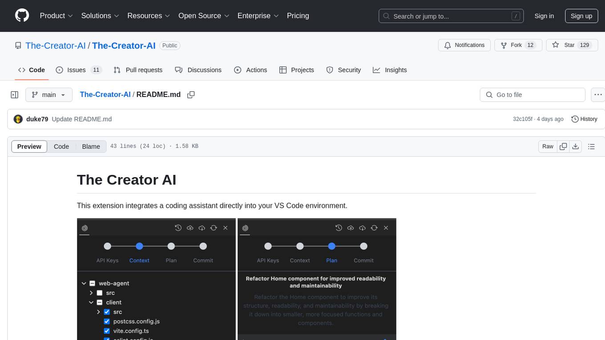This screenshot has height=340, width=605.
Task: Open the Resources menu
Action: 149,16
